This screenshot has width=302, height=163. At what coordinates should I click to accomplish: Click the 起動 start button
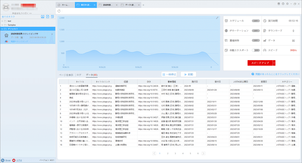(188, 75)
